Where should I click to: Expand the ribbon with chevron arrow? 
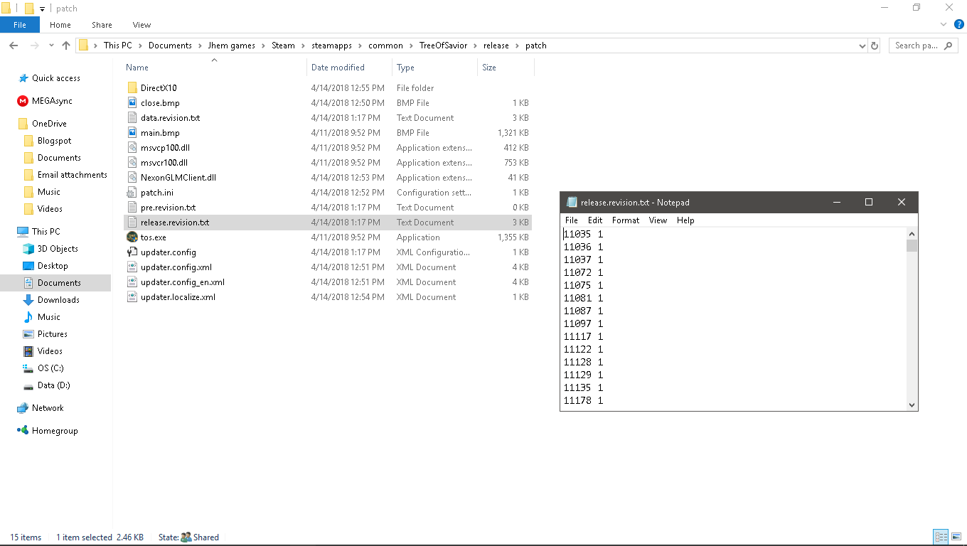(x=944, y=25)
